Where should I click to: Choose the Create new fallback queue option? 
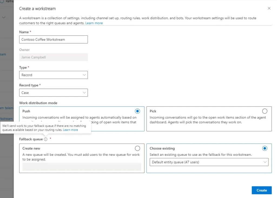pyautogui.click(x=137, y=148)
